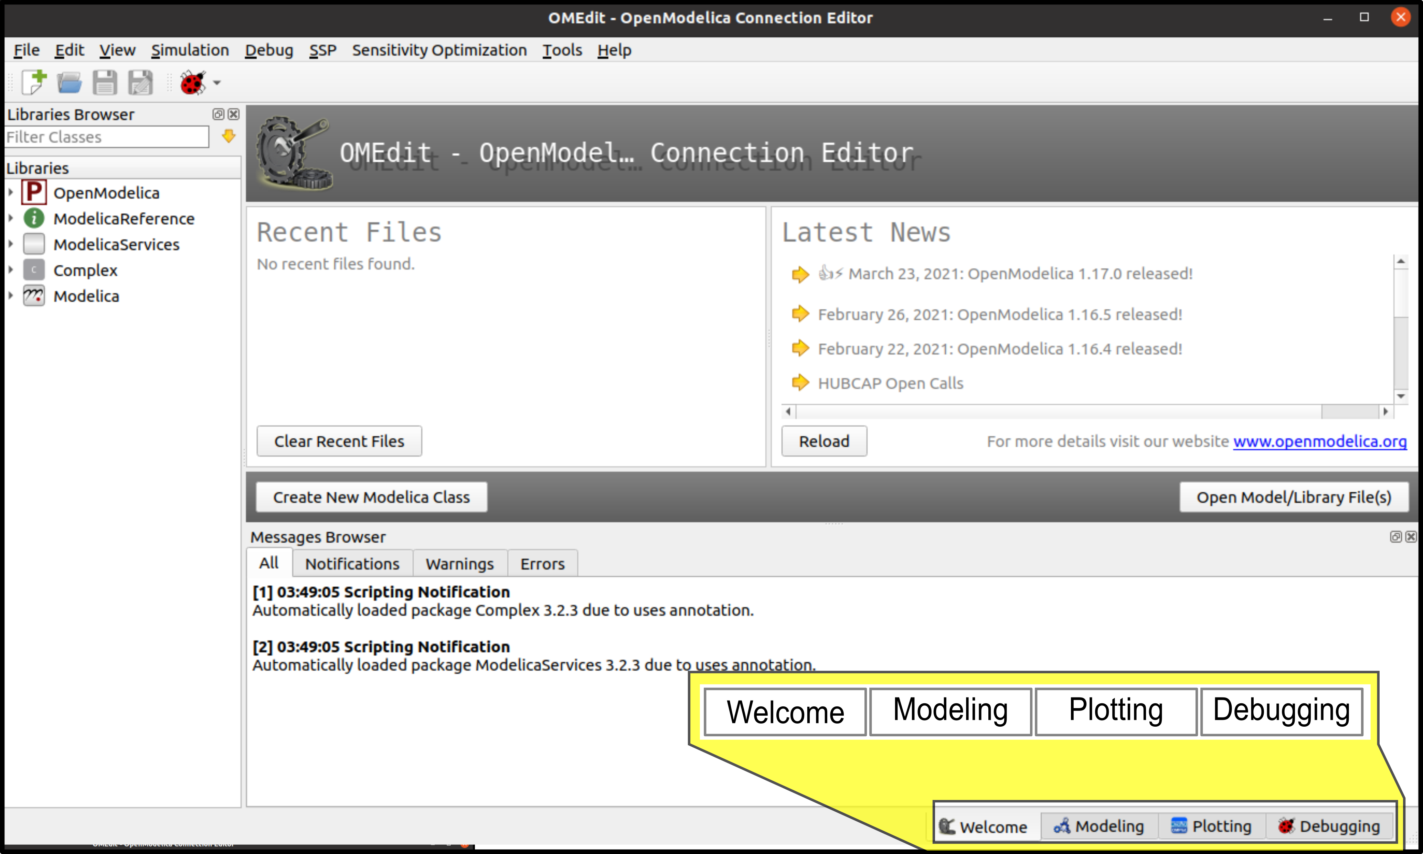Screen dimensions: 1423x854
Task: Click the Clear Recent Files button
Action: point(339,441)
